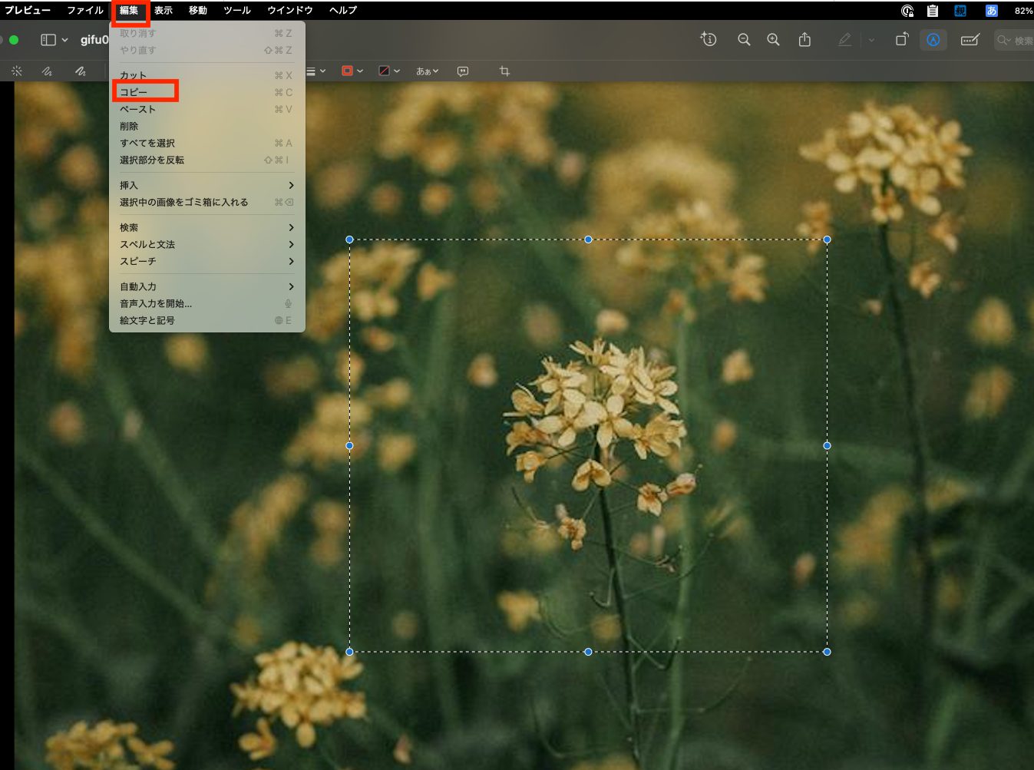Click the zoom in magnifier icon
Viewport: 1034px width, 770px height.
pyautogui.click(x=773, y=40)
